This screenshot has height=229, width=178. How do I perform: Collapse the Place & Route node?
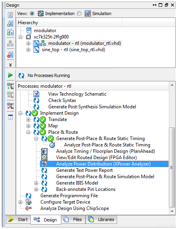pyautogui.click(x=28, y=132)
